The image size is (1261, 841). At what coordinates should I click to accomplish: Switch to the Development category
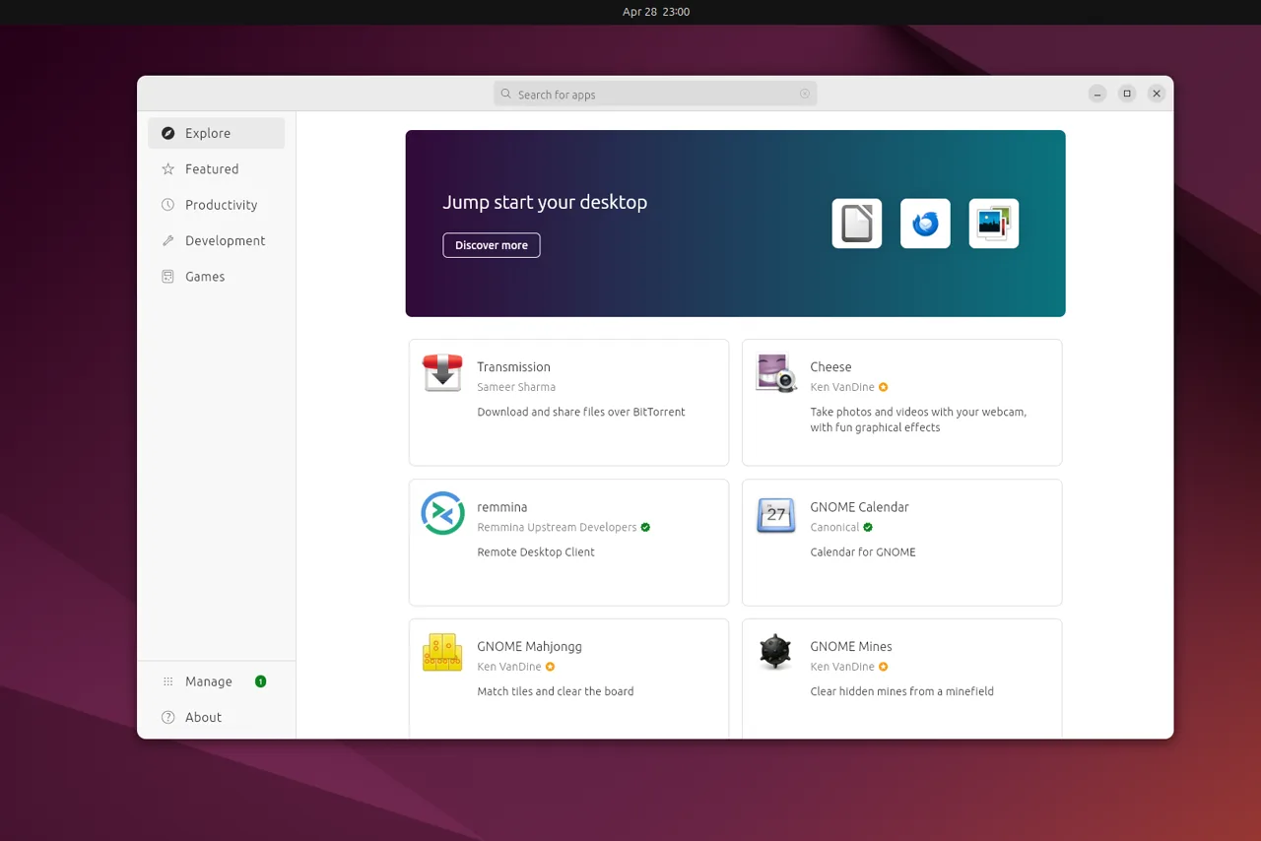coord(217,240)
